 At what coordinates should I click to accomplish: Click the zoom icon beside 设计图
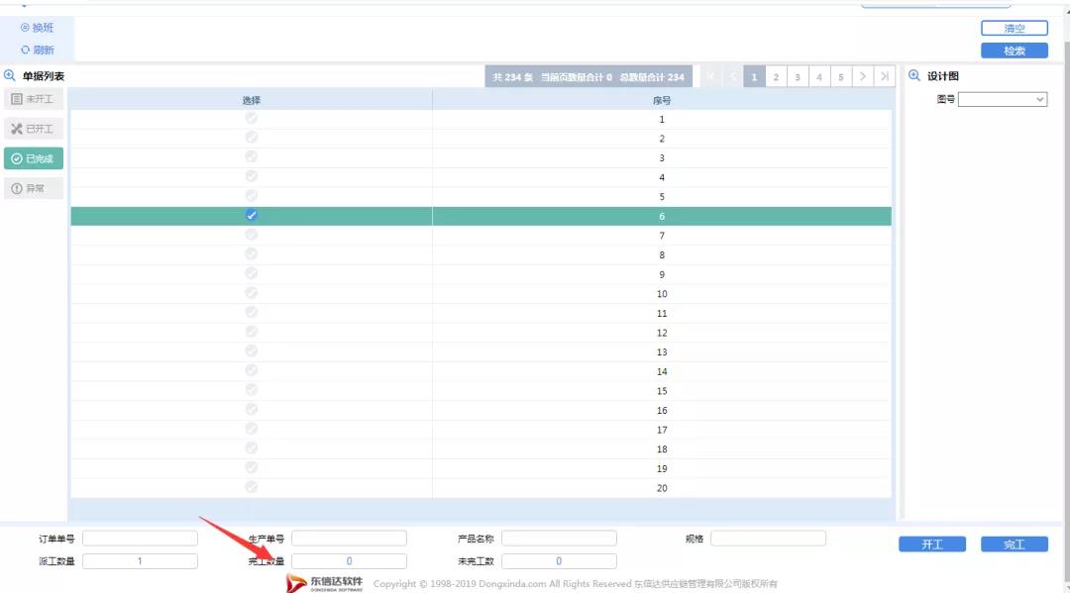click(914, 75)
